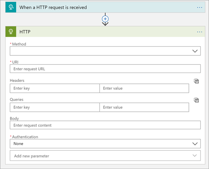
Task: Switch Headers to text mode icon
Action: click(196, 81)
